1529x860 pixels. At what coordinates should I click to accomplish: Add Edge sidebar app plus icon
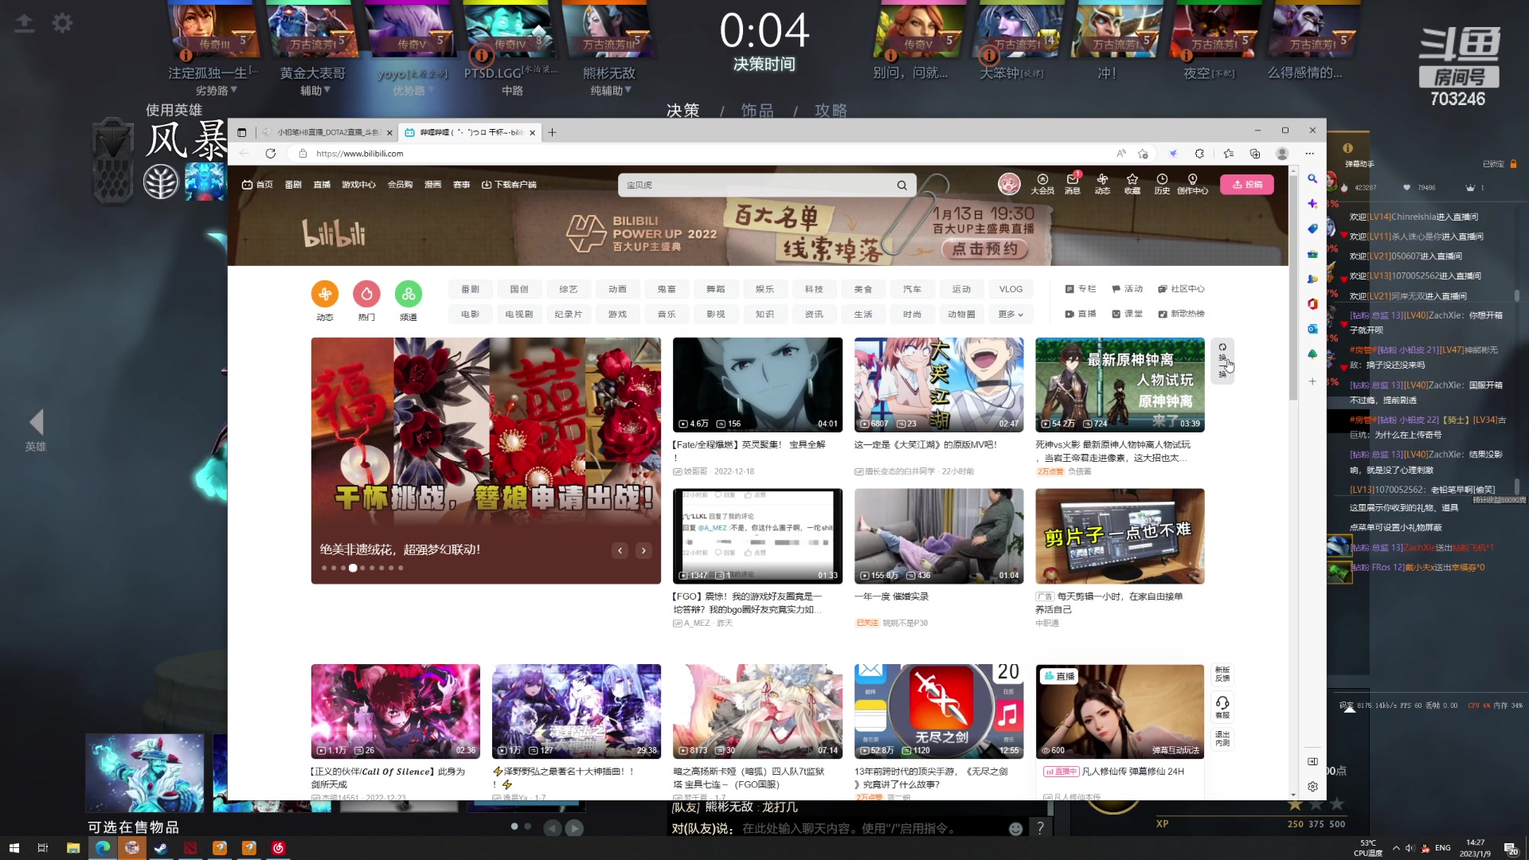click(x=1312, y=381)
